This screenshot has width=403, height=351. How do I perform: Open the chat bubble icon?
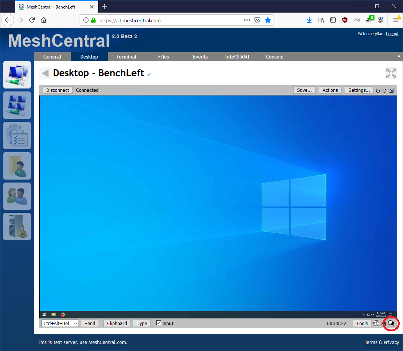point(391,323)
